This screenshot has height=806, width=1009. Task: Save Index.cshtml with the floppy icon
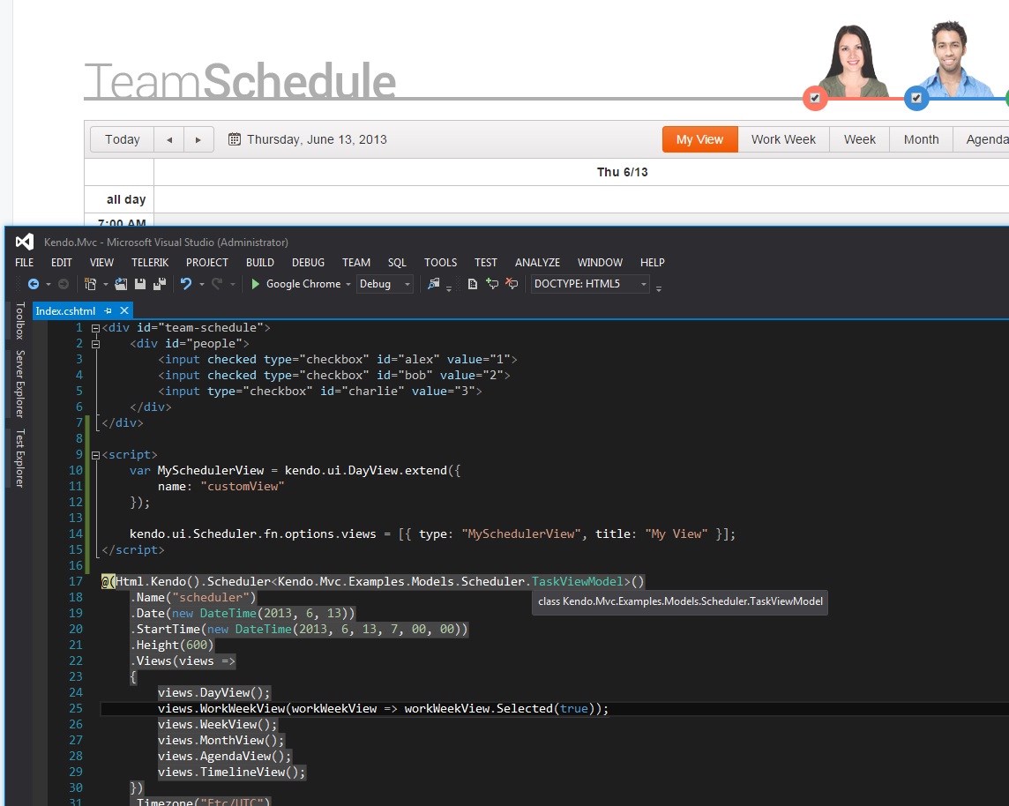[139, 284]
